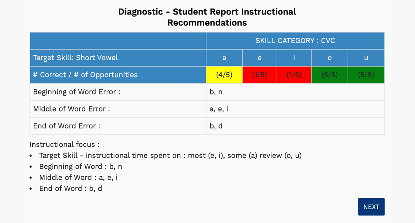
Task: Select the green (5/5) cell under u
Action: click(366, 75)
